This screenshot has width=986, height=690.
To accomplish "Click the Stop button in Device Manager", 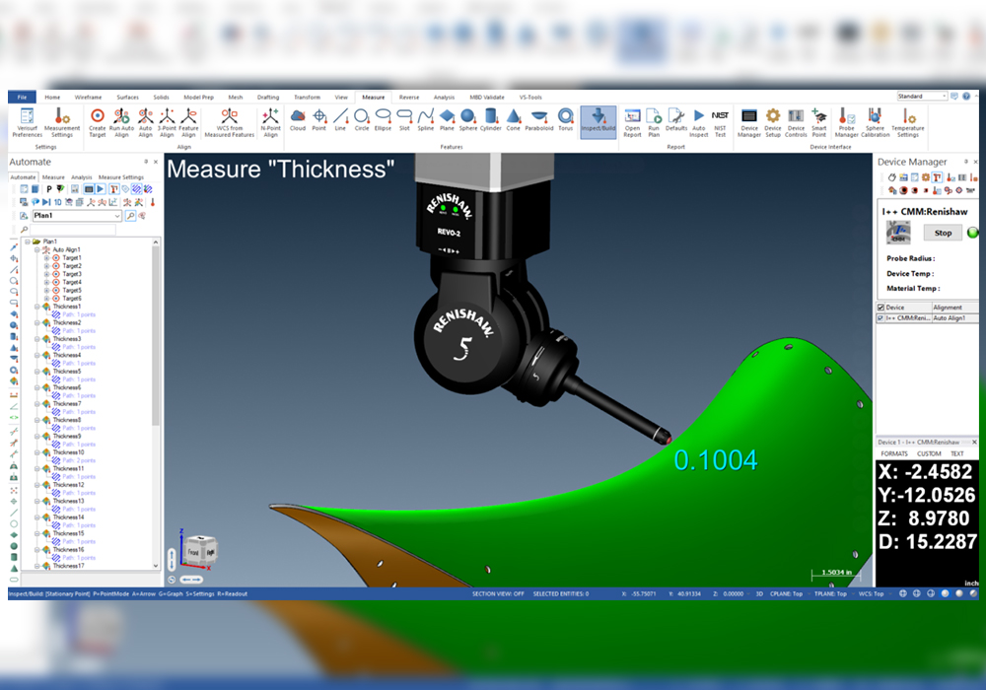I will (x=943, y=233).
